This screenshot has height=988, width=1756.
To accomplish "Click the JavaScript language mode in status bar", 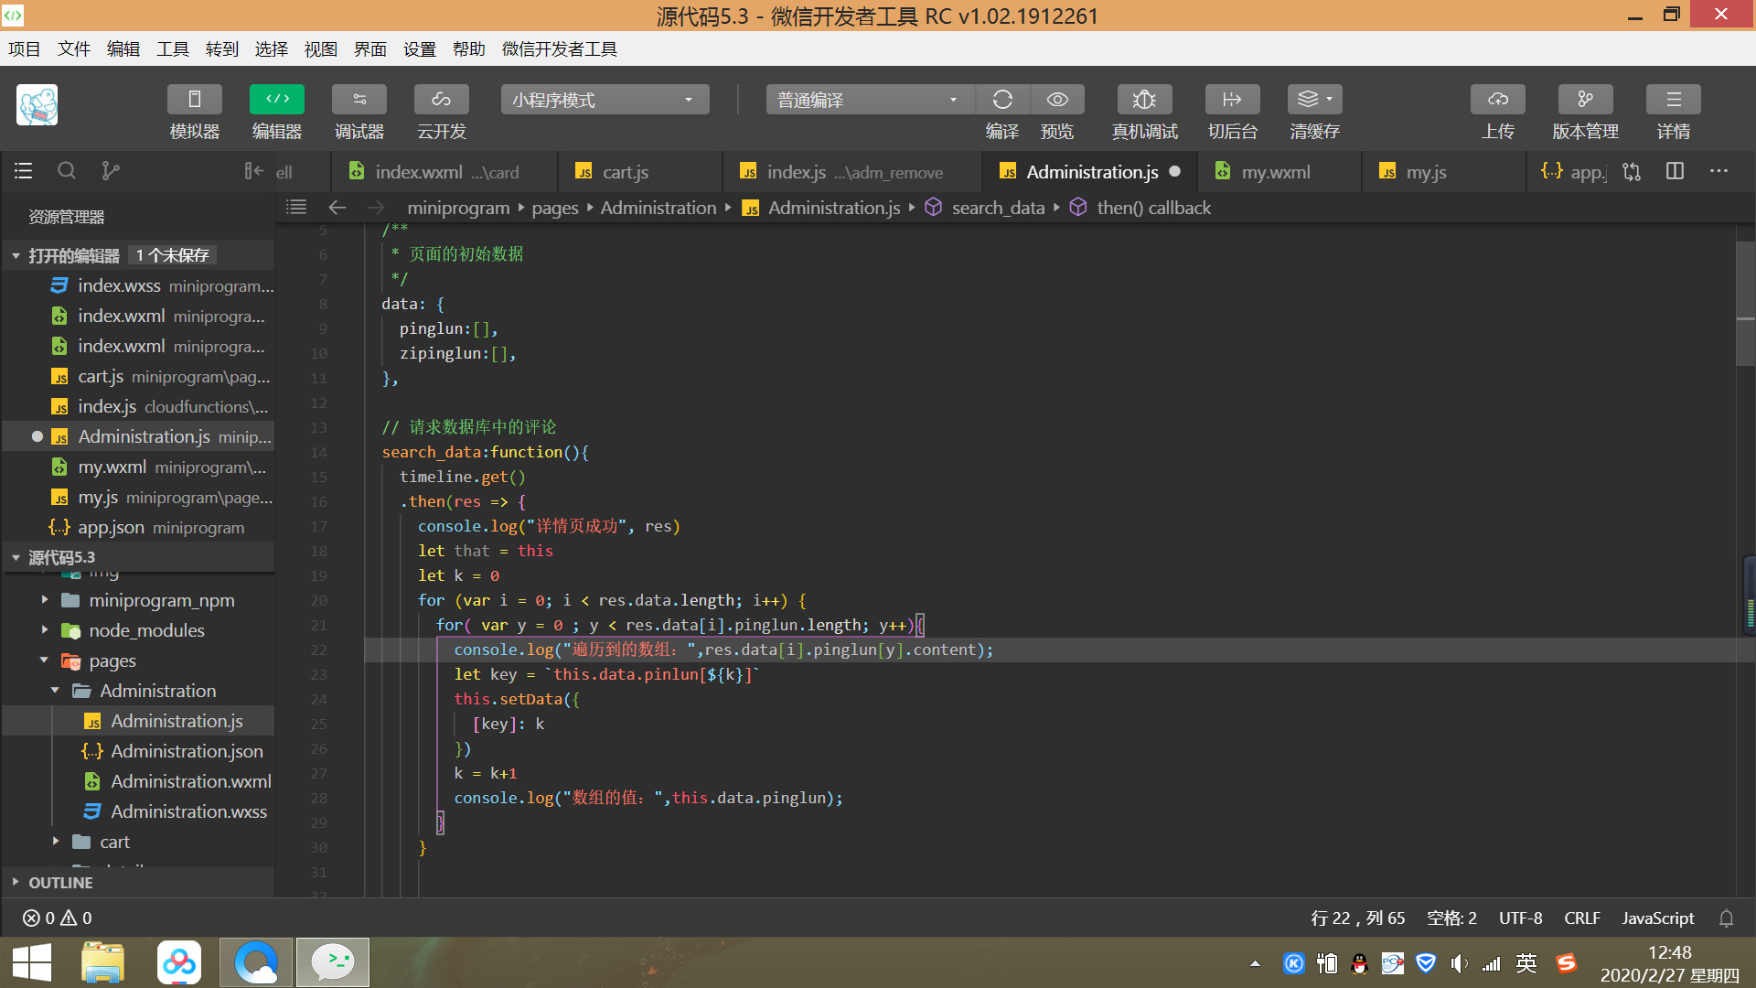I will pos(1657,918).
